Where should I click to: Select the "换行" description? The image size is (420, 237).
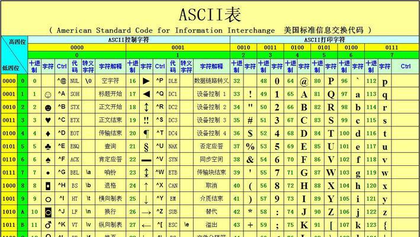point(110,212)
